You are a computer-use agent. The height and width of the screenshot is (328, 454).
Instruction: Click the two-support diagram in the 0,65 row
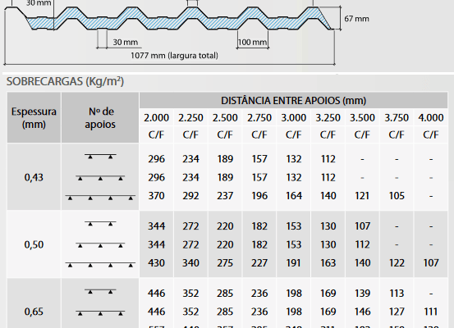click(x=100, y=291)
